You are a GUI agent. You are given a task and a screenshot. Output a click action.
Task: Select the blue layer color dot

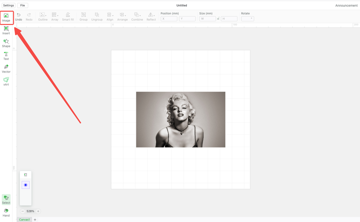click(26, 185)
